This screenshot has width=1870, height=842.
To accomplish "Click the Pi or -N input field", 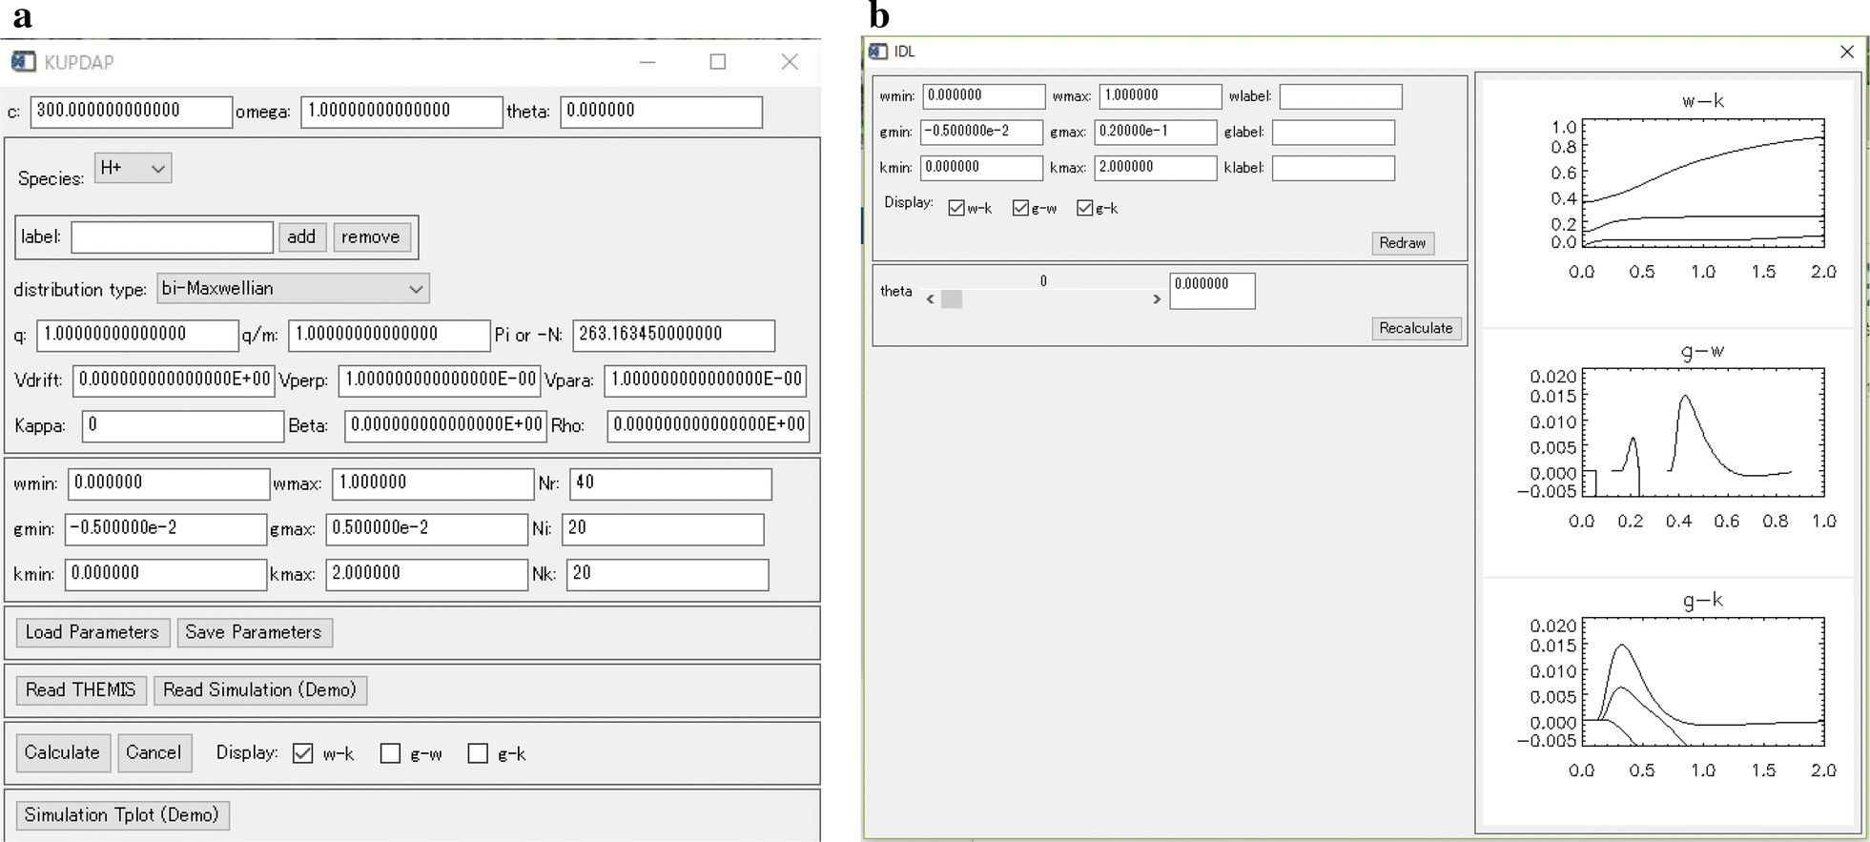I will 673,335.
